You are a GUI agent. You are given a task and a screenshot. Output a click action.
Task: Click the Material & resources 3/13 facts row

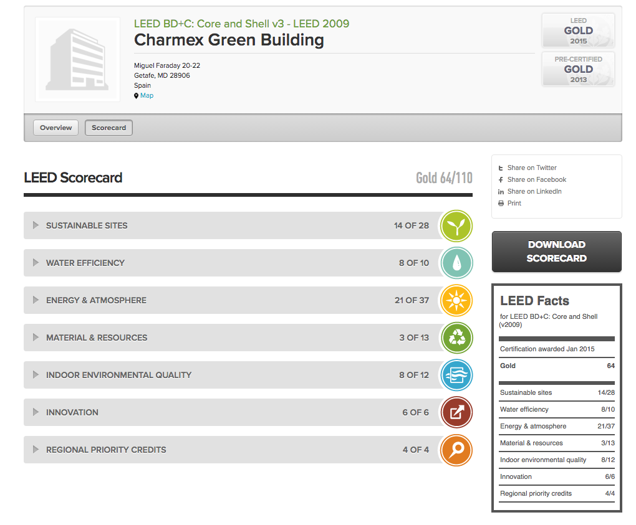pyautogui.click(x=557, y=443)
